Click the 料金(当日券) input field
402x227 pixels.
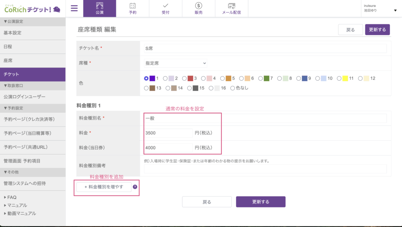[168, 148]
